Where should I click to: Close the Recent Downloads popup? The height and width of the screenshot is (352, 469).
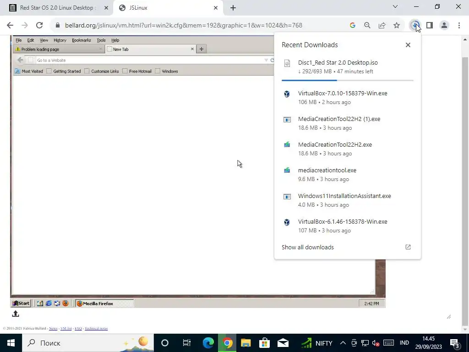pyautogui.click(x=408, y=45)
